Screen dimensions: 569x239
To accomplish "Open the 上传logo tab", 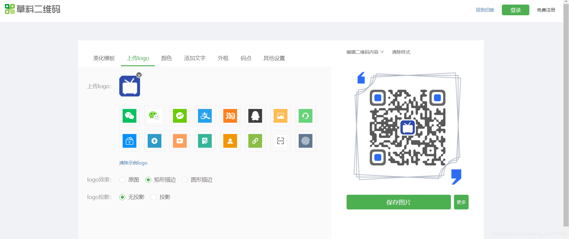I will point(138,58).
